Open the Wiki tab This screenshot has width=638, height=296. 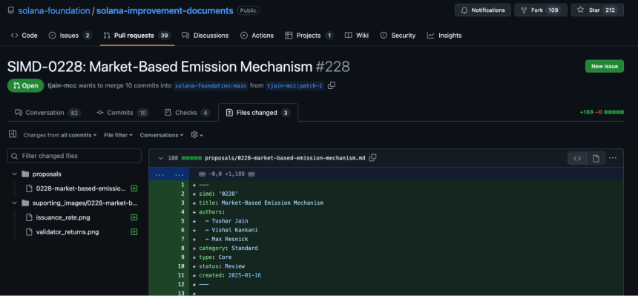(x=357, y=36)
